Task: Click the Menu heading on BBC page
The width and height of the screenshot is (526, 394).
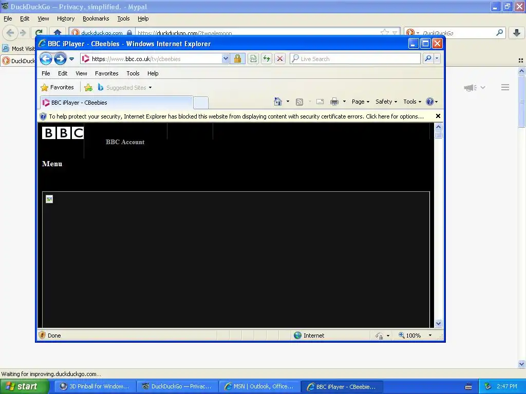Action: (x=52, y=164)
